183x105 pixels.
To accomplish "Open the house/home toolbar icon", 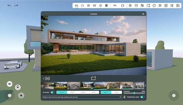I will [x=82, y=6].
